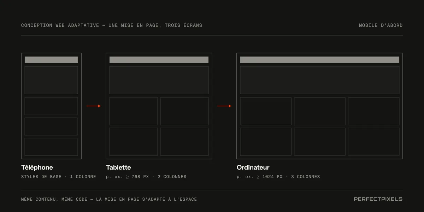The image size is (424, 212).
Task: Select the wide hero block in the tablet wireframe
Action: point(159,80)
